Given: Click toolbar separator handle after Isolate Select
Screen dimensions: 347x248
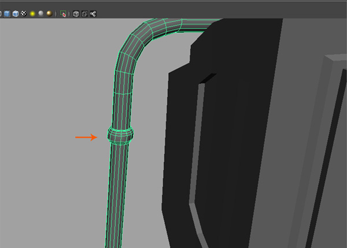Looking at the screenshot, I should [x=69, y=13].
